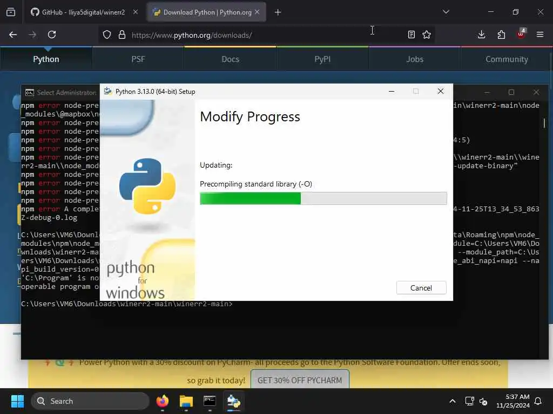Click the Z-debug-0.log text in command prompt
This screenshot has width=553, height=414.
pyautogui.click(x=49, y=218)
